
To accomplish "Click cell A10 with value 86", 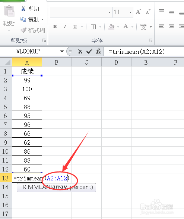I will pos(27,151).
